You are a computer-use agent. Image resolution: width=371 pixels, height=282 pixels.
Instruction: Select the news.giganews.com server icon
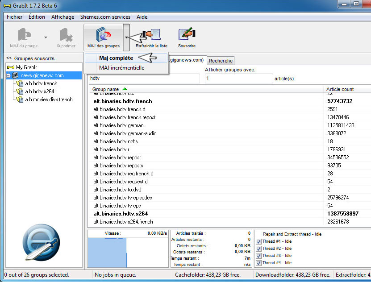[15, 75]
